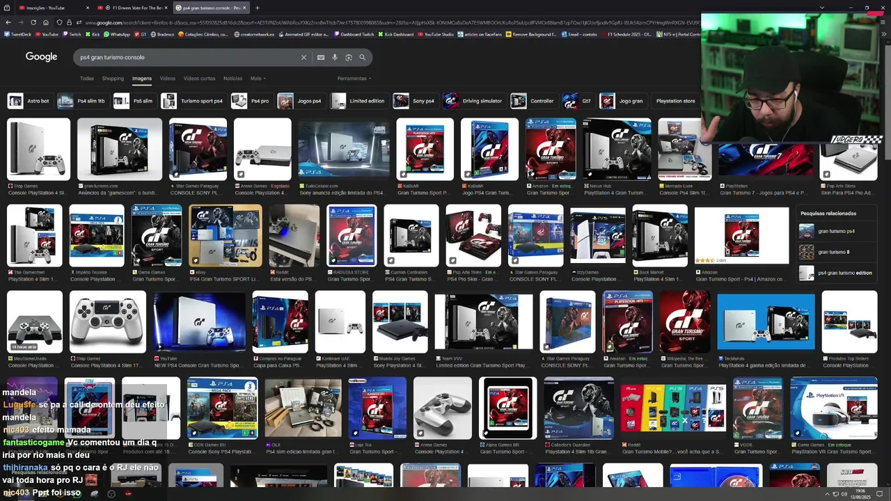Open the YouTube Studio bookmark

point(435,34)
